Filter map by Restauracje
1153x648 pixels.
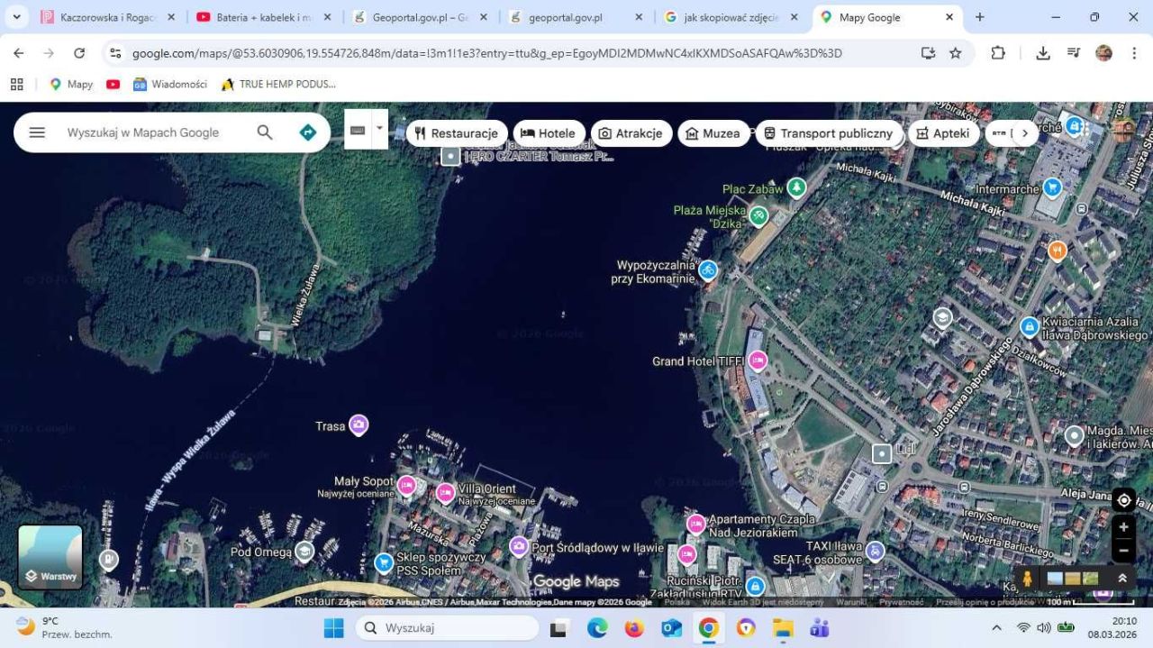457,133
